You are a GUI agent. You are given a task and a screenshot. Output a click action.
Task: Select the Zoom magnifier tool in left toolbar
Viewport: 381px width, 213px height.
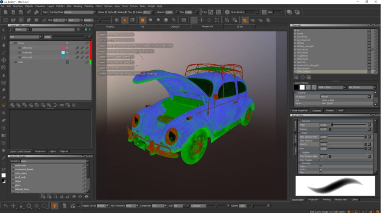pos(4,52)
